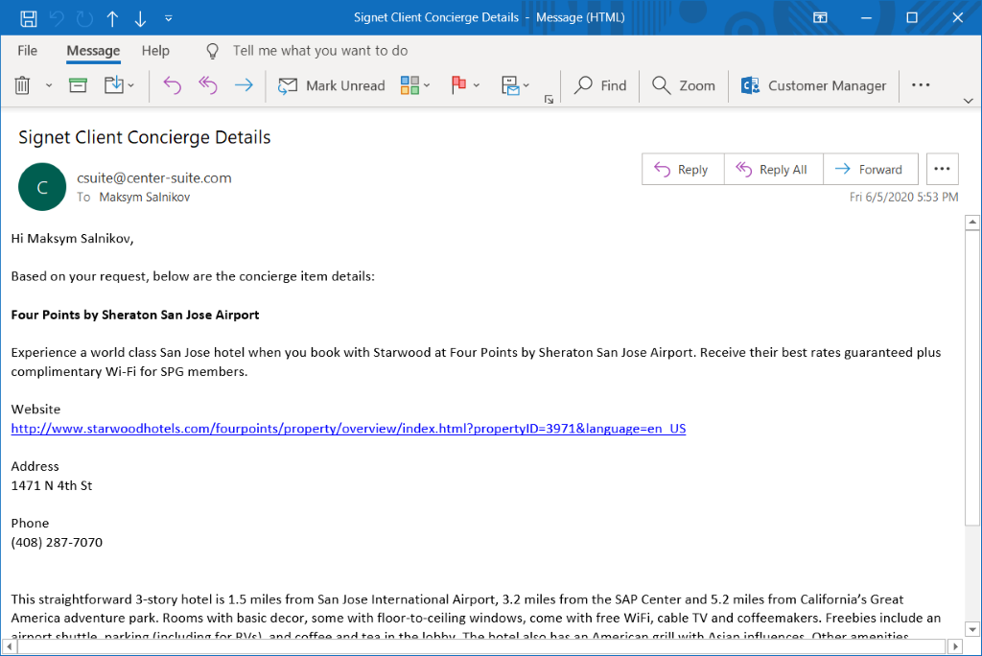This screenshot has height=656, width=982.
Task: Switch to the File tab
Action: coord(27,50)
